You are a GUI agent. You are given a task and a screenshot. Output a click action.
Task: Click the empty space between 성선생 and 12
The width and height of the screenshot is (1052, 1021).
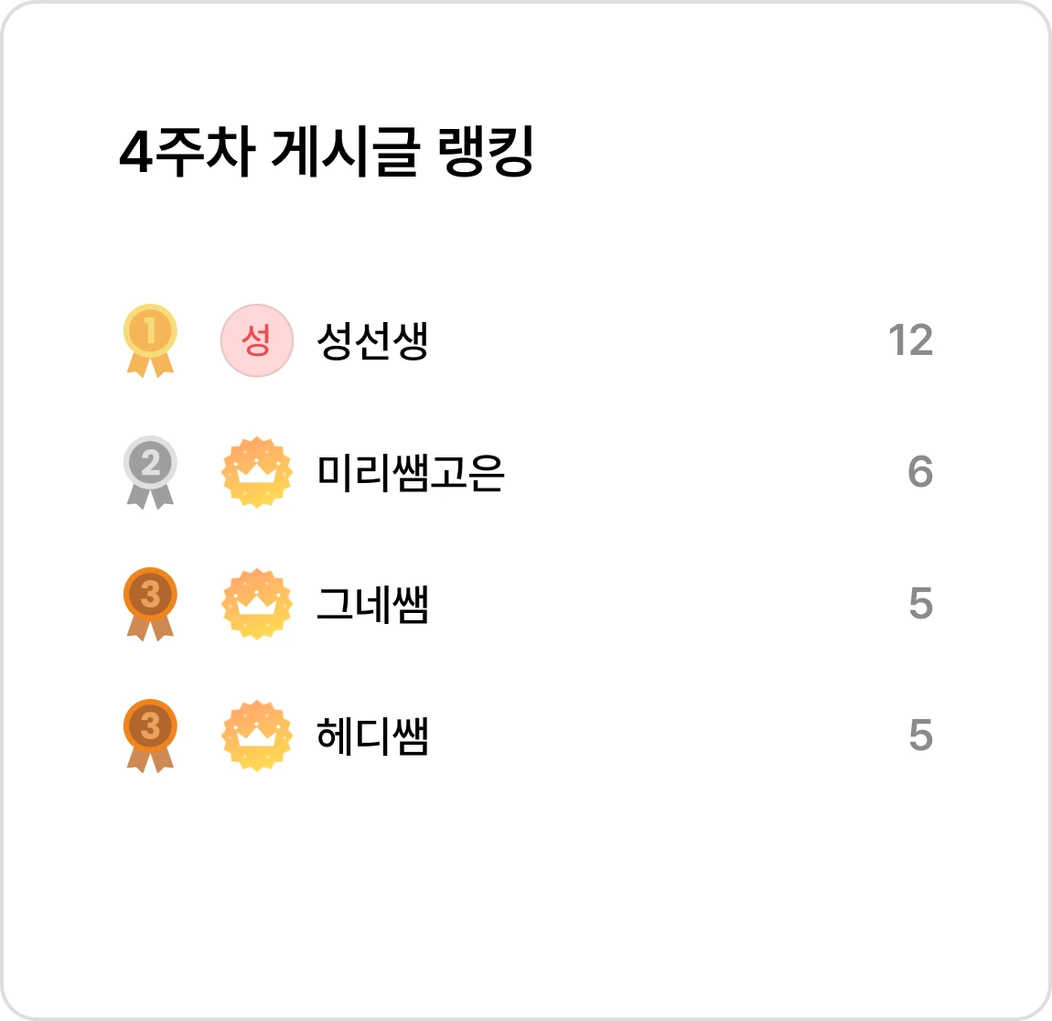[658, 340]
